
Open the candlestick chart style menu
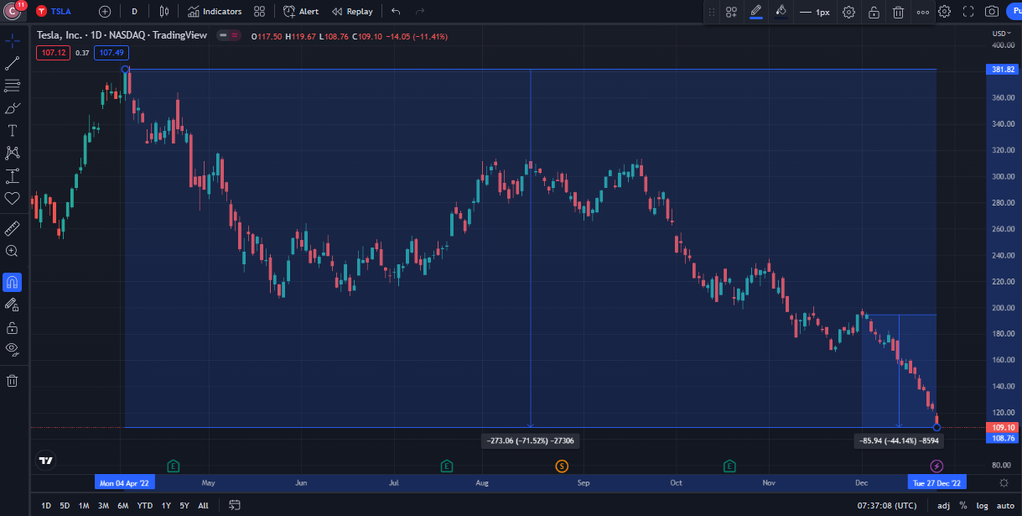coord(164,12)
